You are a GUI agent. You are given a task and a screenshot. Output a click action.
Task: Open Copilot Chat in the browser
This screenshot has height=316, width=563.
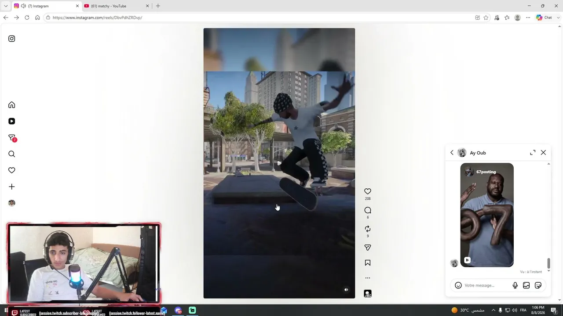pyautogui.click(x=544, y=18)
